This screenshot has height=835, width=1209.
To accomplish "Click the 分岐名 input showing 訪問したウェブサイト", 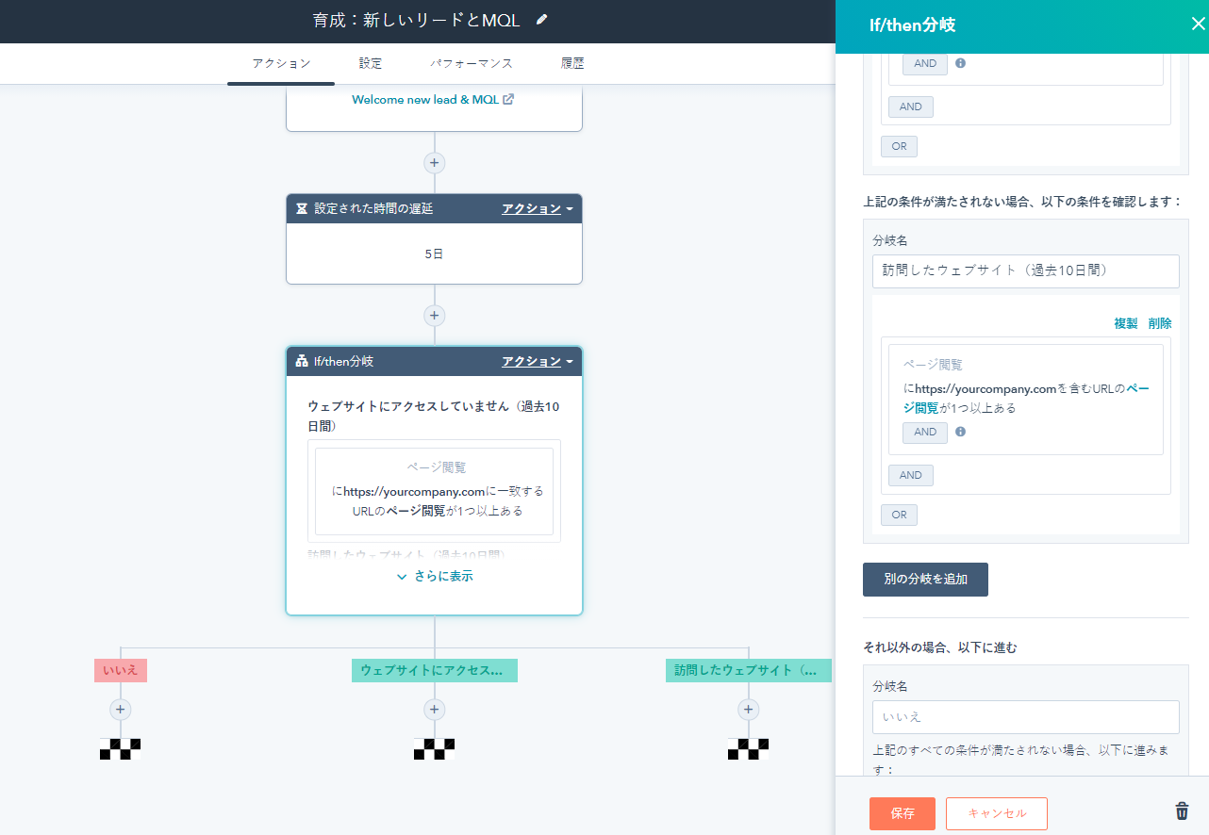I will coord(1025,270).
